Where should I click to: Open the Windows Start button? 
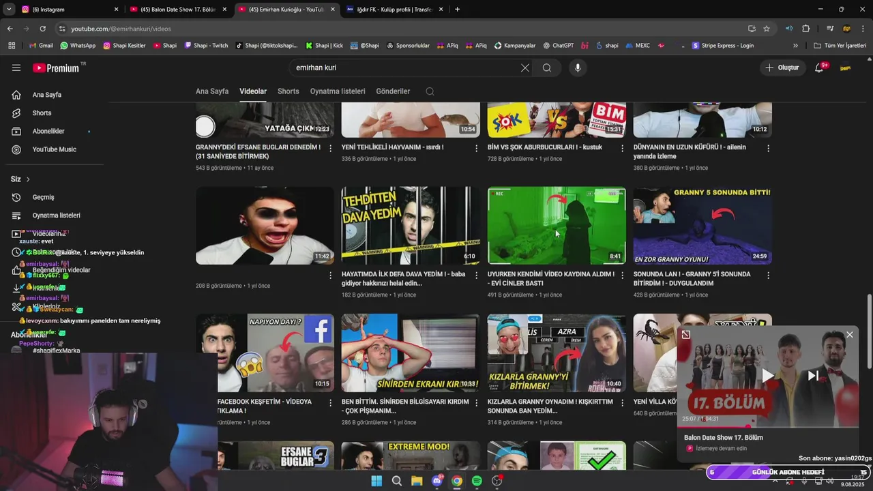376,481
